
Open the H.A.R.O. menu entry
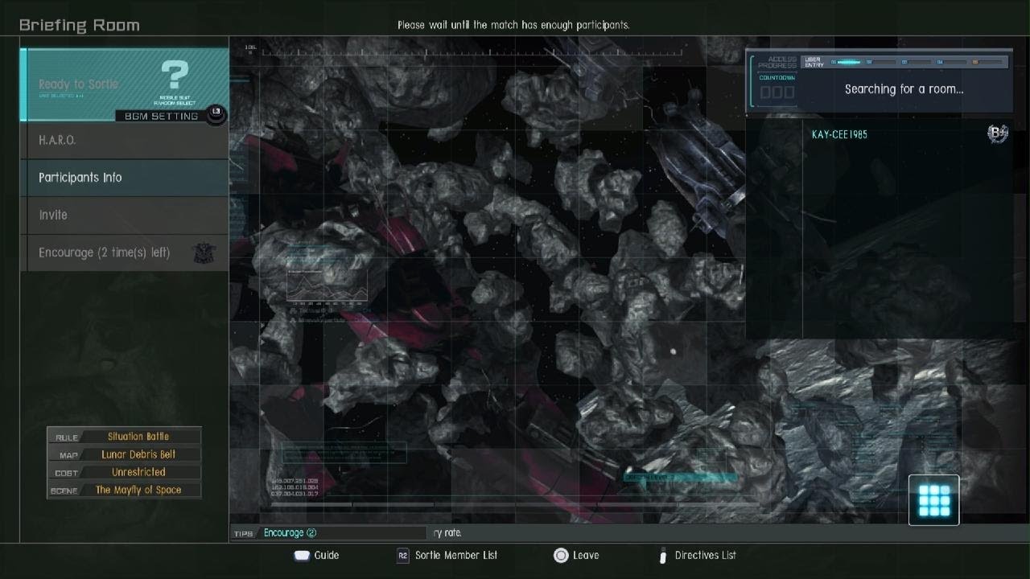coord(125,140)
